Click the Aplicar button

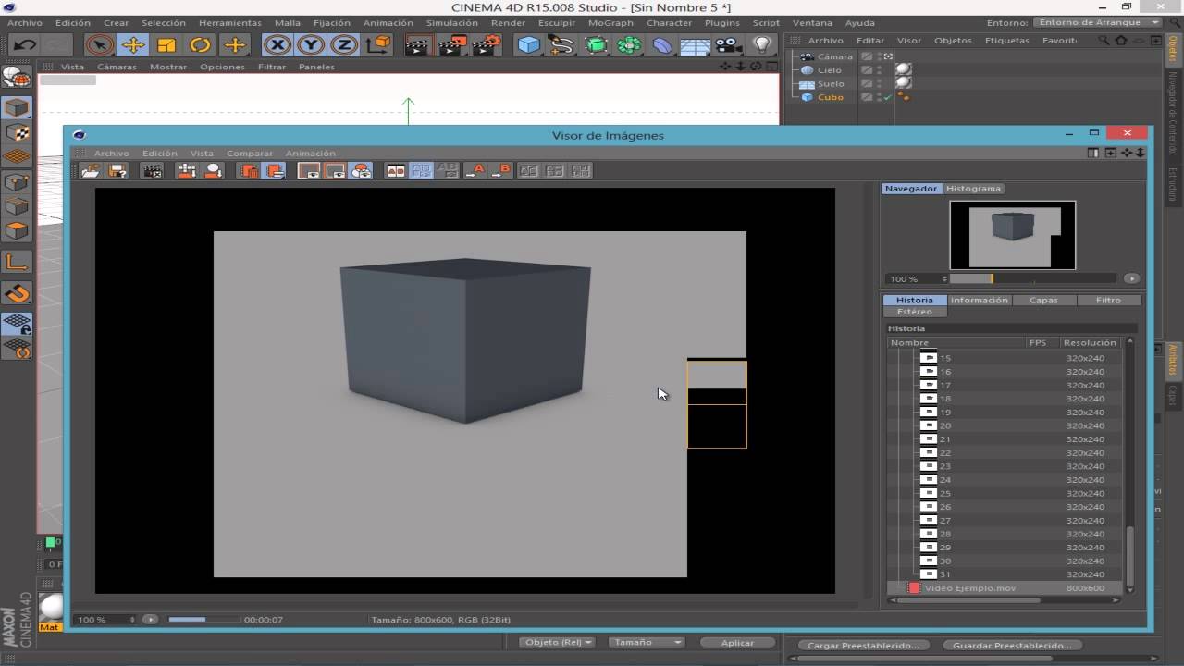737,642
